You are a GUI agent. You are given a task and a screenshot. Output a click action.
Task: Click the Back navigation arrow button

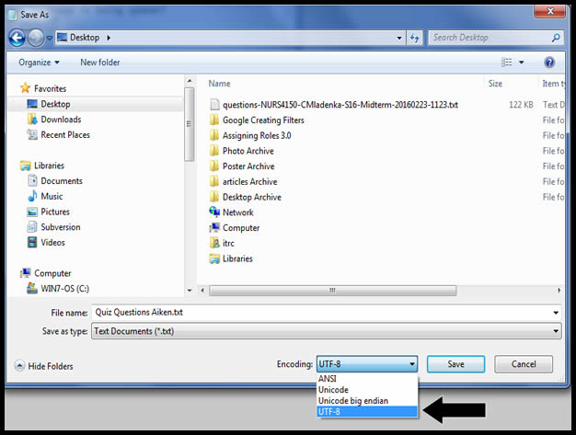17,38
